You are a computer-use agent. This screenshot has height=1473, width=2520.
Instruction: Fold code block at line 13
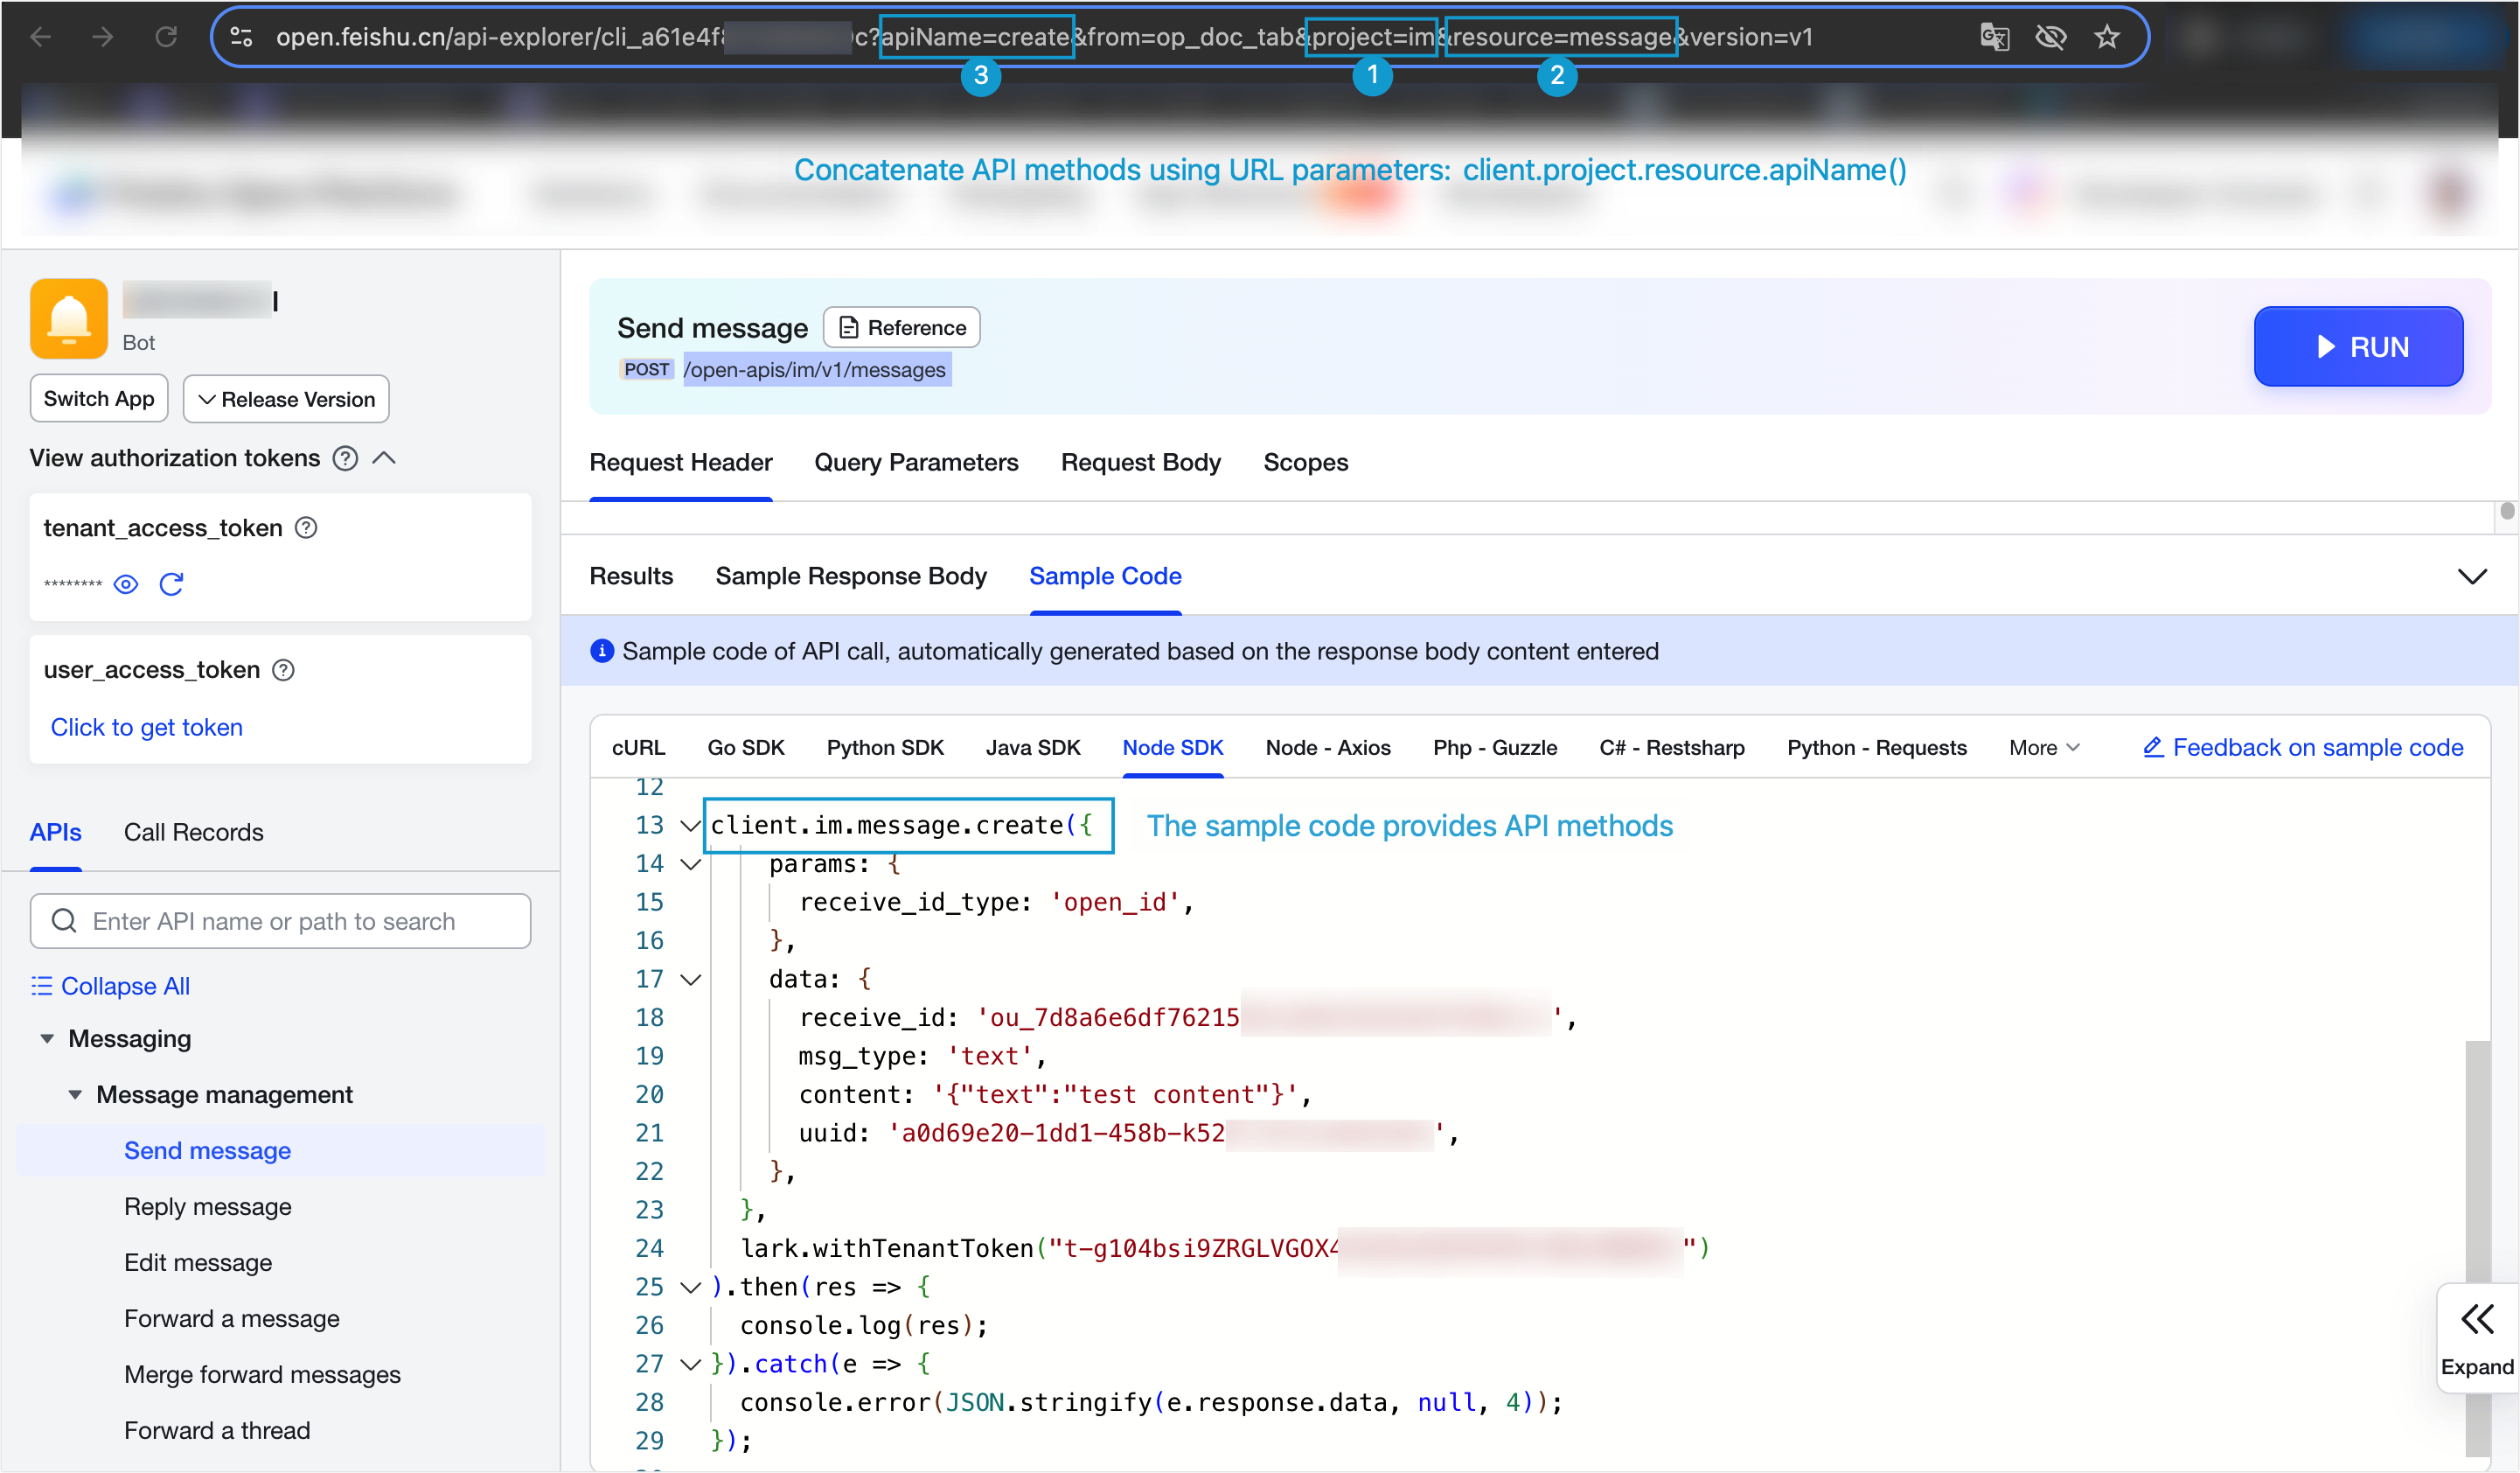tap(690, 826)
